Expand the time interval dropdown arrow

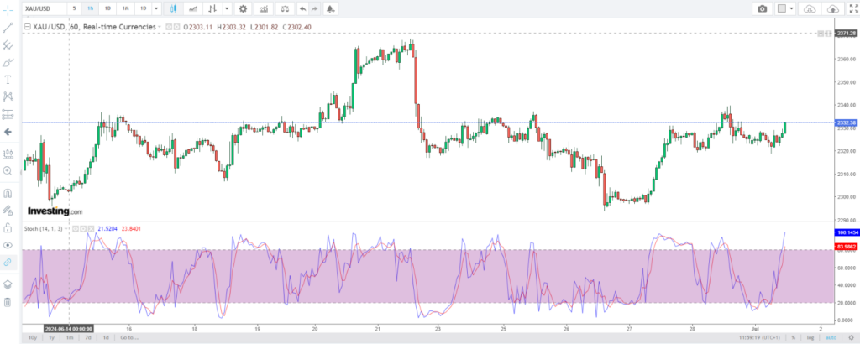156,8
